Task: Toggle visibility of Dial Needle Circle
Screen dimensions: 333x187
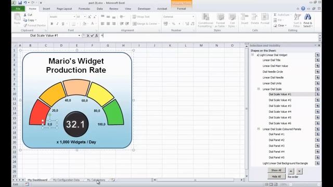Action: (x=317, y=72)
